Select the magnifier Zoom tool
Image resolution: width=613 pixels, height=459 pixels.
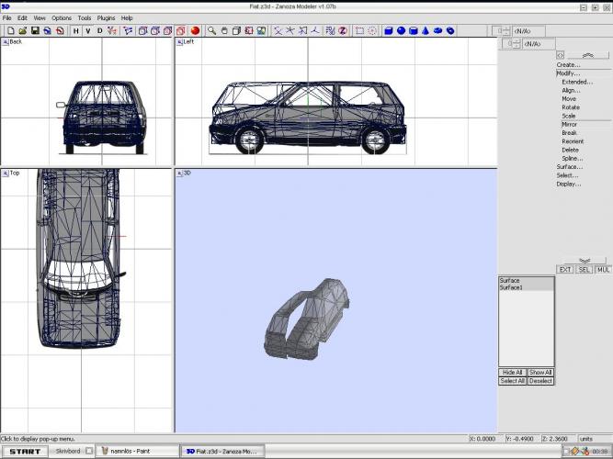pos(211,30)
